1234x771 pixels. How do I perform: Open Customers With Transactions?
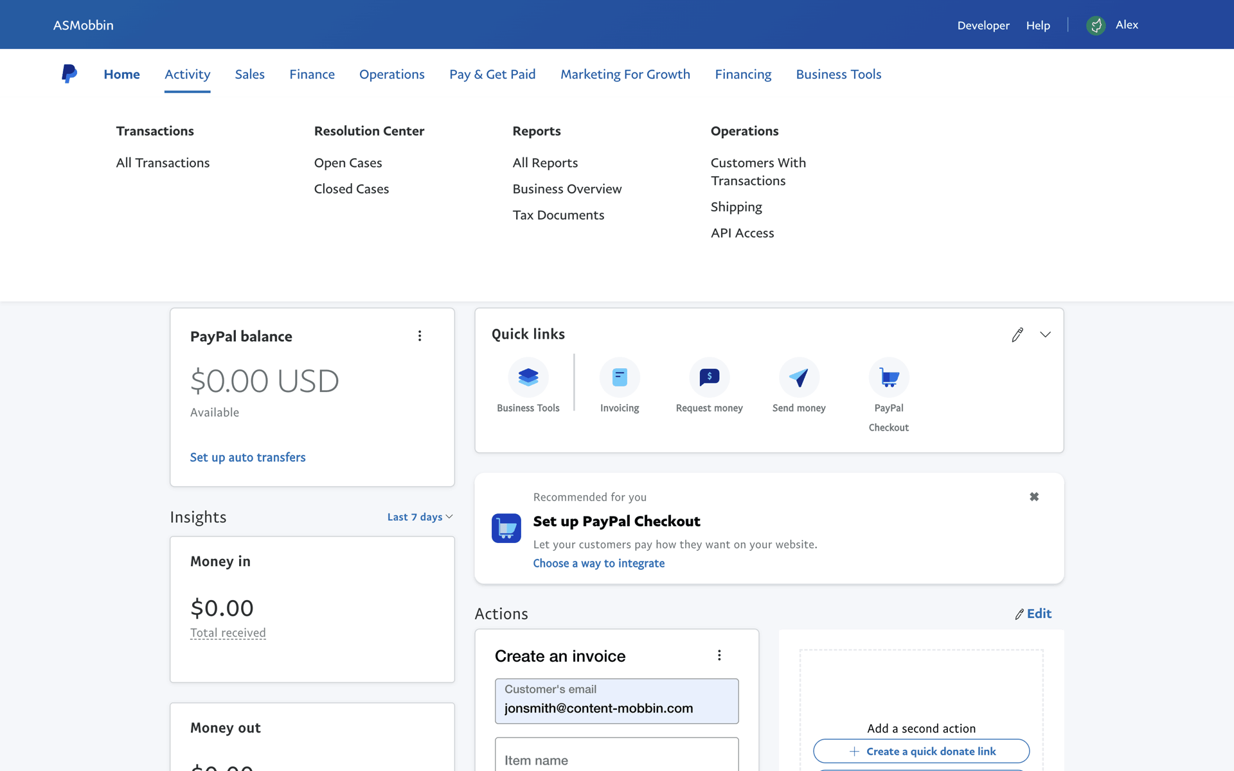click(x=758, y=172)
